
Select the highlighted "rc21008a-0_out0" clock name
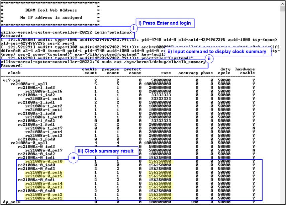tap(44, 161)
